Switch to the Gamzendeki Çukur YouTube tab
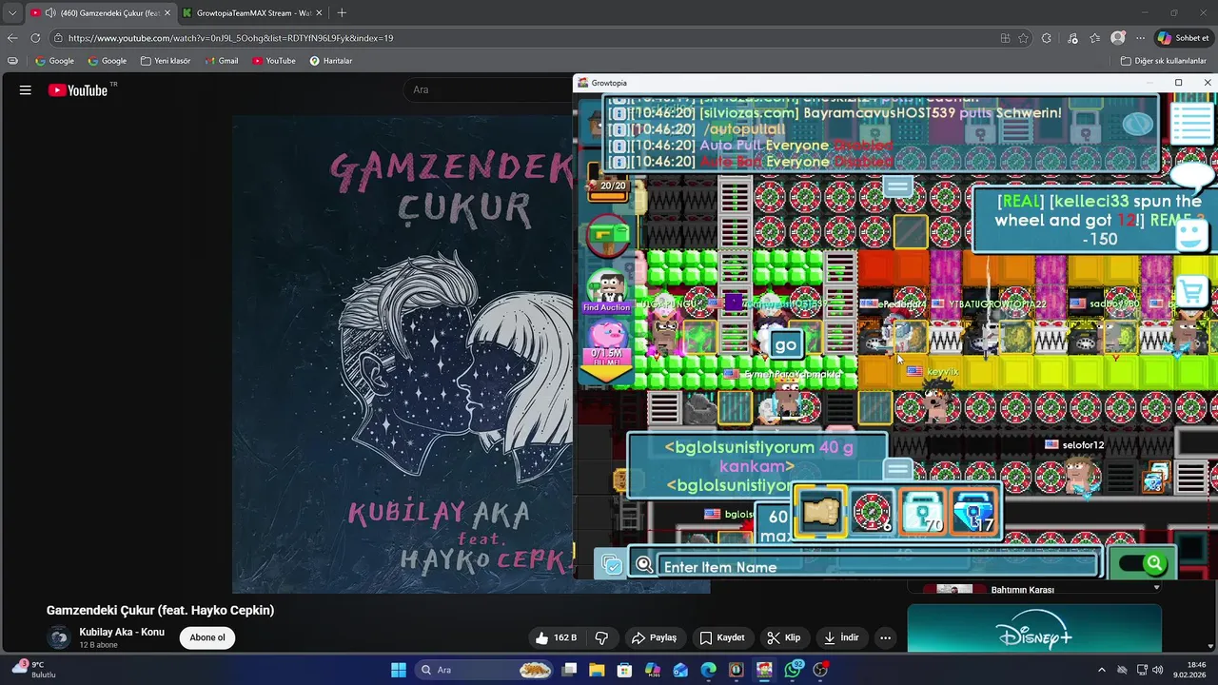Screen dimensions: 1218x685 coord(100,13)
